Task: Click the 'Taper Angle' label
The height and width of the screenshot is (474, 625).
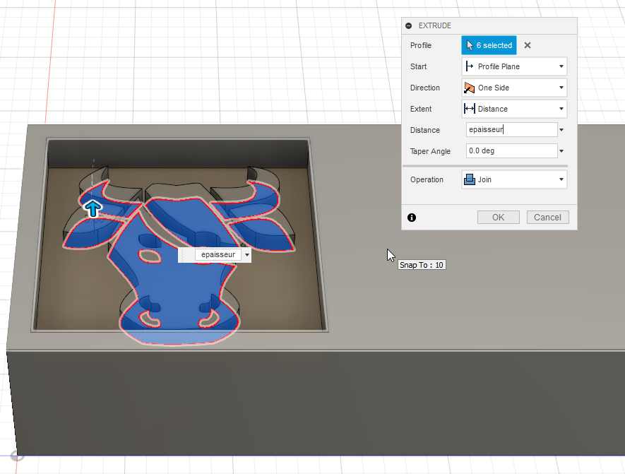Action: 430,151
